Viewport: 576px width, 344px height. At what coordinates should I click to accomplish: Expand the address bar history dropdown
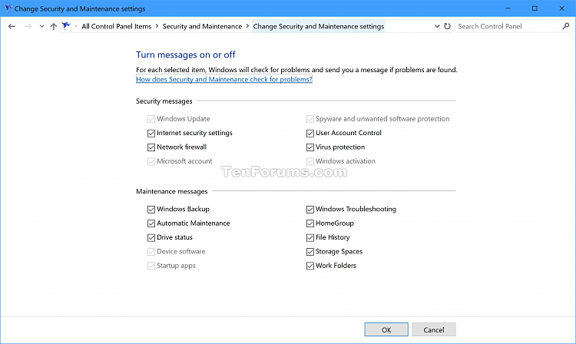tap(437, 26)
